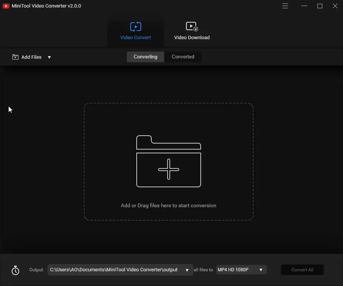Switch to the Video Download tab

click(x=192, y=31)
